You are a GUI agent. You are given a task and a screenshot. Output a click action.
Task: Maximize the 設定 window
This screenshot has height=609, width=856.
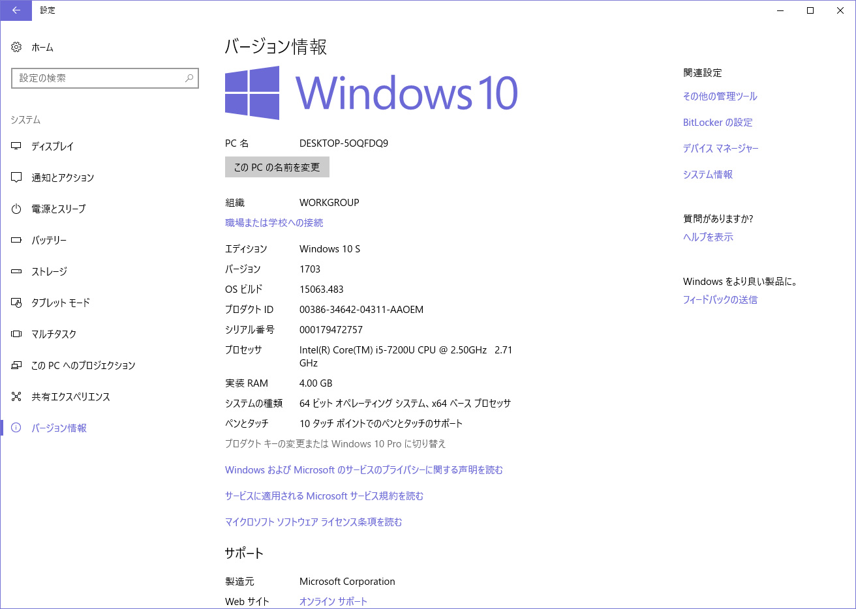click(x=810, y=10)
